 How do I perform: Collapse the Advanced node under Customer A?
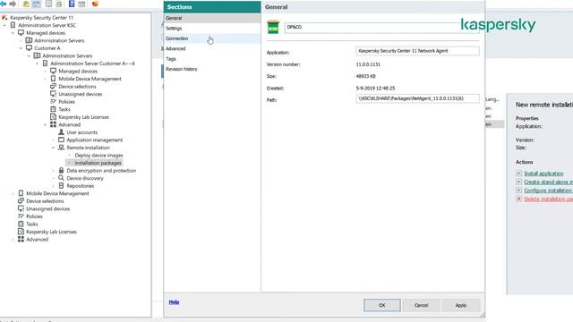45,125
